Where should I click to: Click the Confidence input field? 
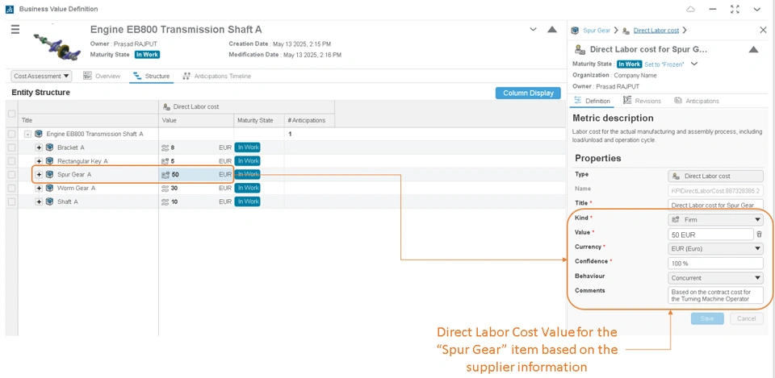[715, 264]
